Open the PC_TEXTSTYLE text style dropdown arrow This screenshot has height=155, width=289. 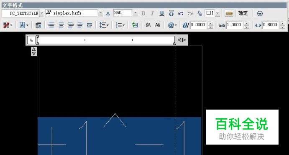(42, 13)
